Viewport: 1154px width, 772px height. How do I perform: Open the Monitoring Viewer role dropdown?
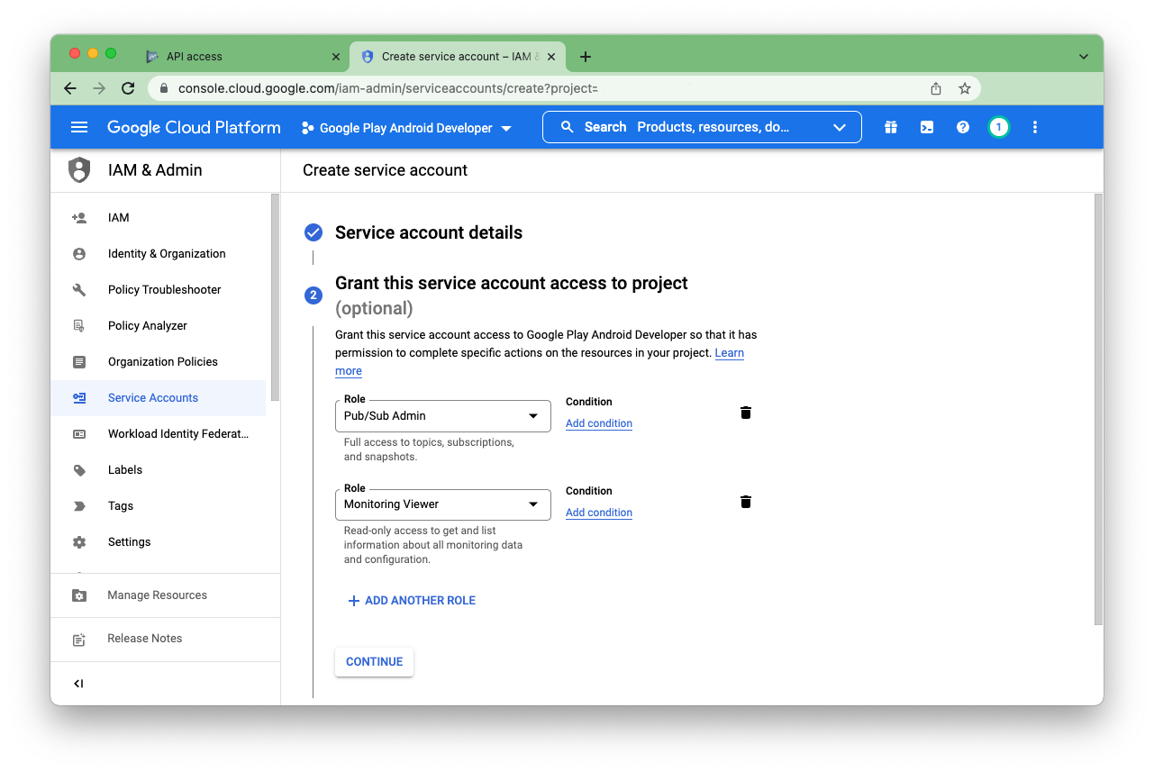click(442, 504)
